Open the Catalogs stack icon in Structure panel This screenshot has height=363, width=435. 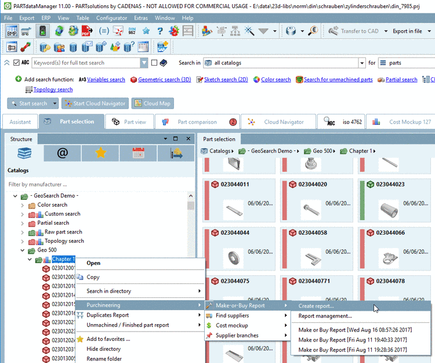pos(24,153)
